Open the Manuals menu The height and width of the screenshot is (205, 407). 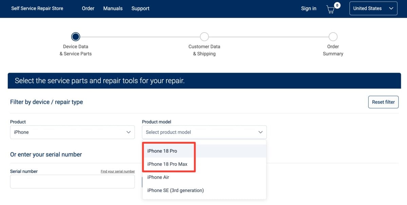[113, 8]
